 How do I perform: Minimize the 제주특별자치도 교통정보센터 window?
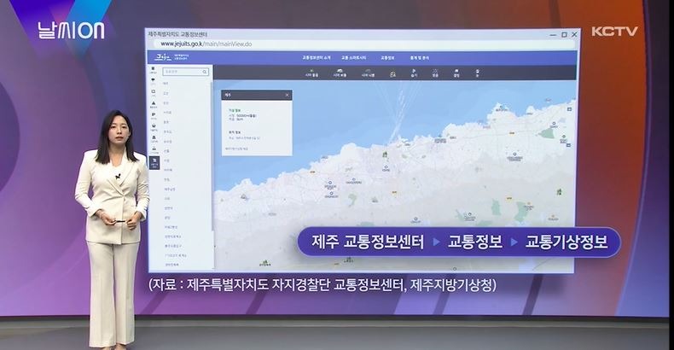click(x=553, y=34)
